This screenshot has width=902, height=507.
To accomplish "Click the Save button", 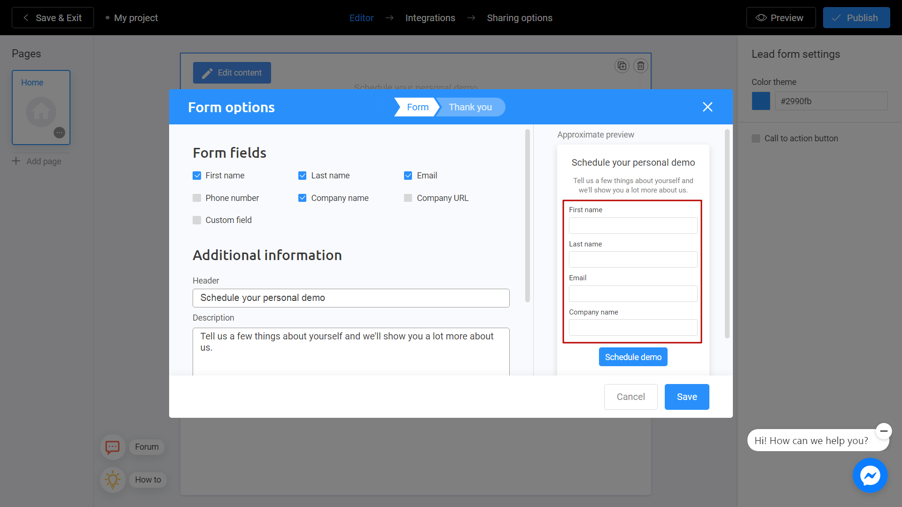I will click(686, 397).
